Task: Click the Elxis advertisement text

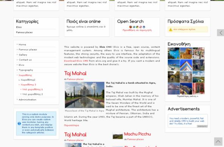Action: [x=187, y=121]
